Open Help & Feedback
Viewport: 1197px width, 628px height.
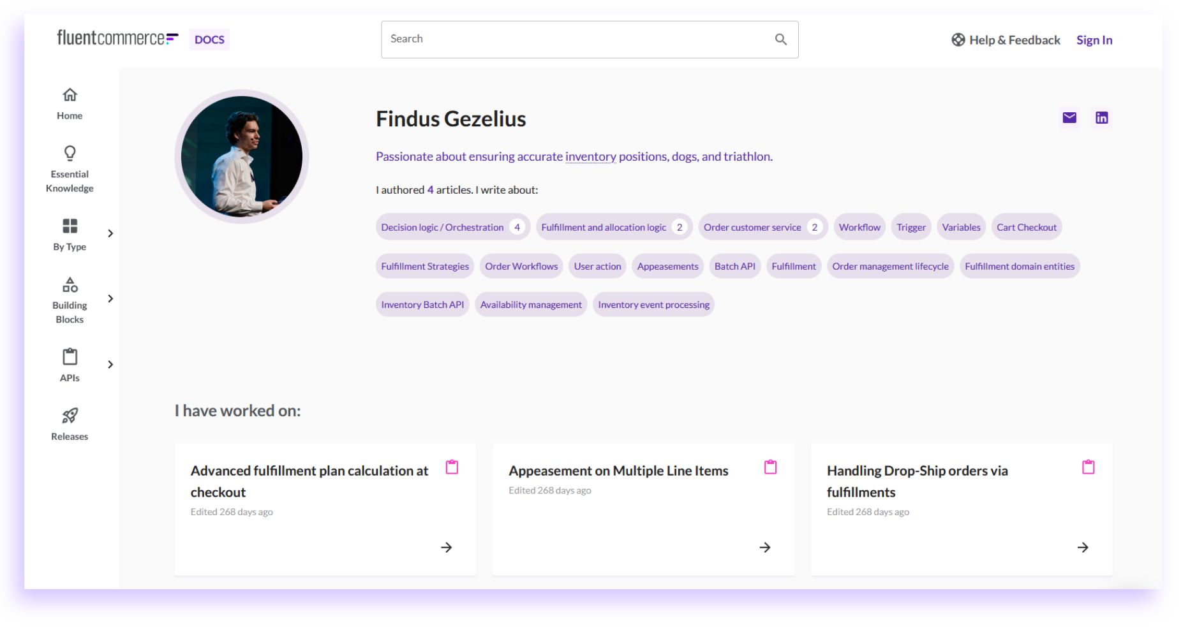[1006, 40]
